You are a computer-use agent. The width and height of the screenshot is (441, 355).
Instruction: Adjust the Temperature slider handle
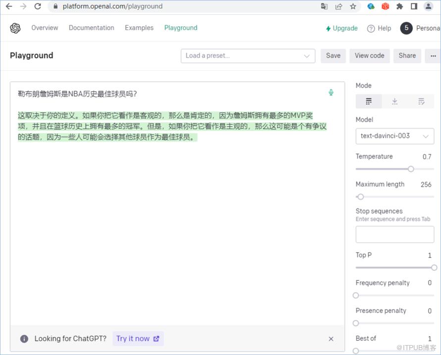coord(411,169)
